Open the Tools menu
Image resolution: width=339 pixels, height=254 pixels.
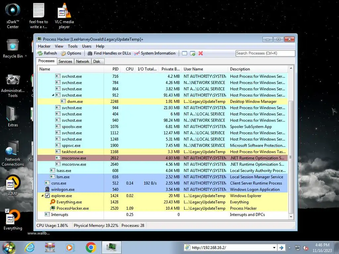point(73,46)
